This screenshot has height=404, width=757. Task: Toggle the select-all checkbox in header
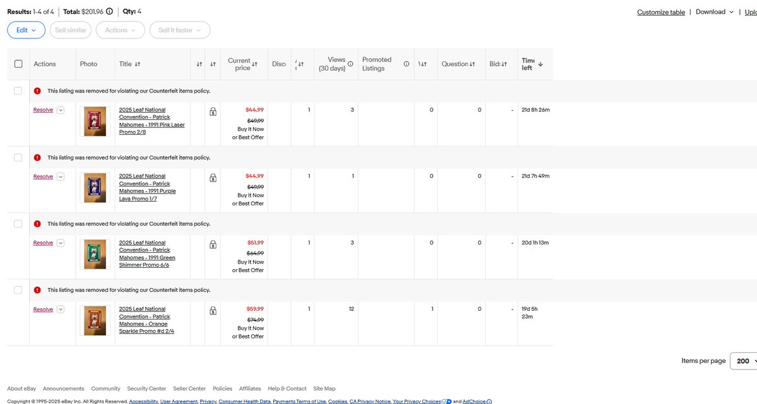tap(18, 64)
